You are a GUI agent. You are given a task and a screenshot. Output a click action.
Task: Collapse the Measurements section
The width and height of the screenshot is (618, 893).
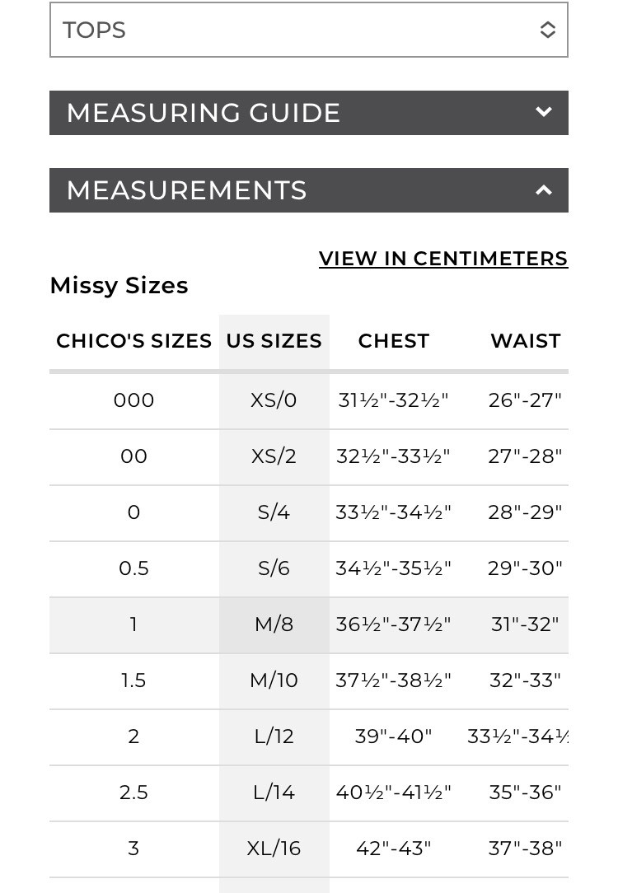tap(309, 190)
